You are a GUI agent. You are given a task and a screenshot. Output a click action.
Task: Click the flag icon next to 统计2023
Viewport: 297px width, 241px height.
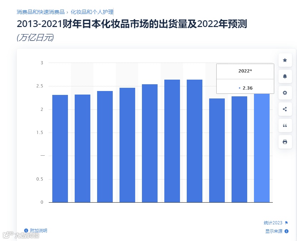286,223
